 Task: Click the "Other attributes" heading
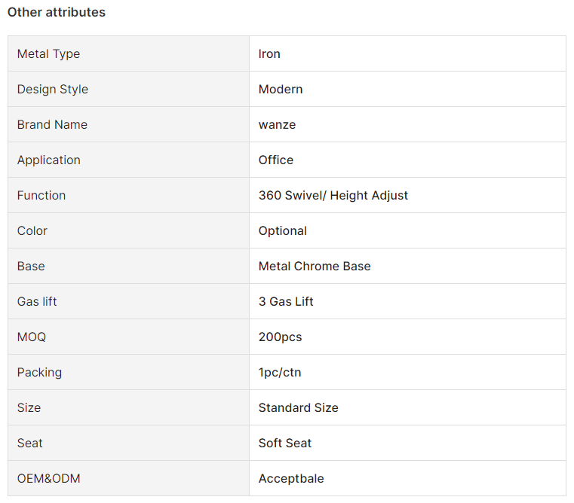pos(57,12)
